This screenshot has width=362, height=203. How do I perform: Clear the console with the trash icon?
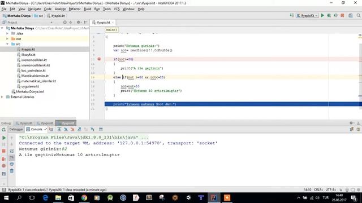pos(11,171)
